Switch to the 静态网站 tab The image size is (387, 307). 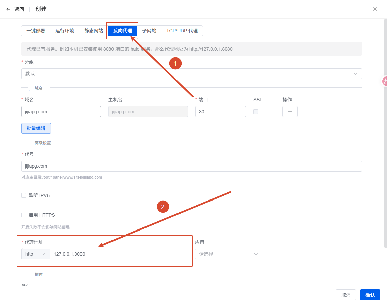(x=94, y=31)
